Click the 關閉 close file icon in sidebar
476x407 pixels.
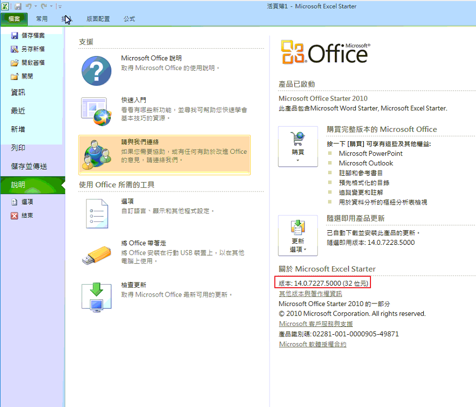pyautogui.click(x=14, y=76)
